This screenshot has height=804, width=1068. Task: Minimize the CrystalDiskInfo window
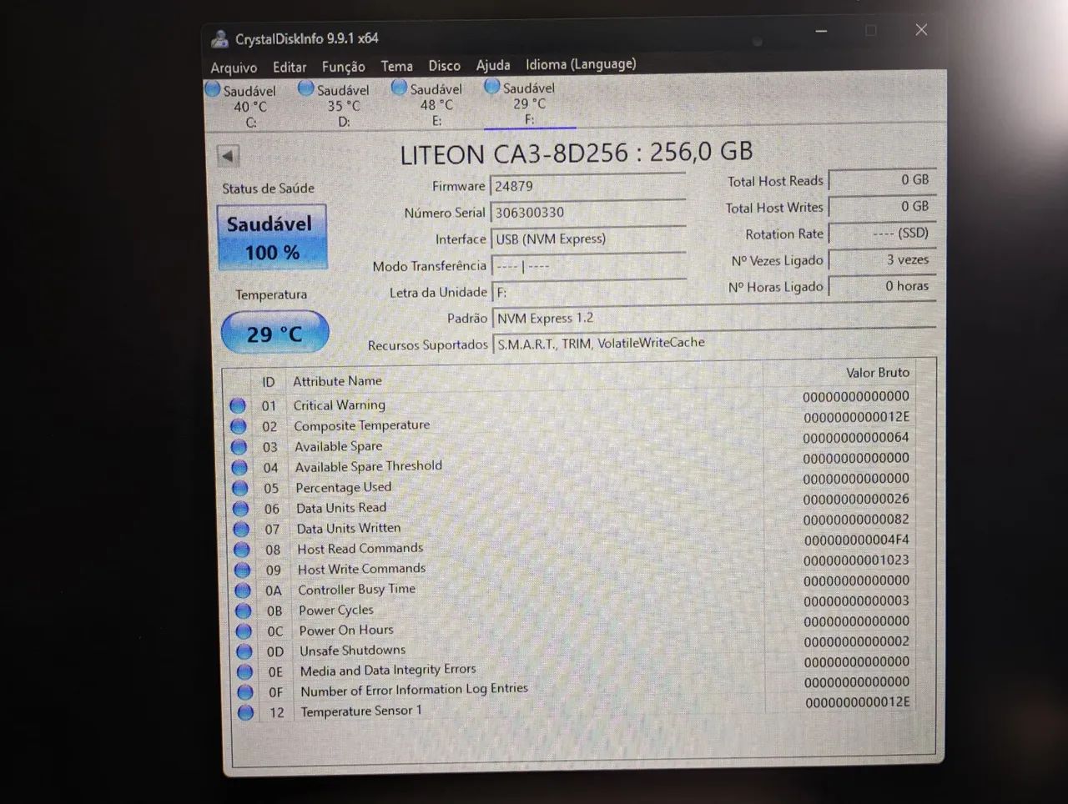tap(821, 31)
